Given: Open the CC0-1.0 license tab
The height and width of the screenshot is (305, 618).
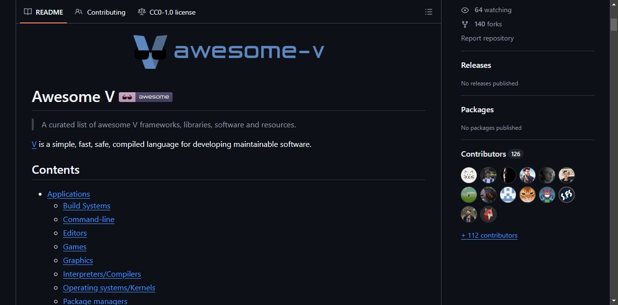Looking at the screenshot, I should tap(167, 12).
